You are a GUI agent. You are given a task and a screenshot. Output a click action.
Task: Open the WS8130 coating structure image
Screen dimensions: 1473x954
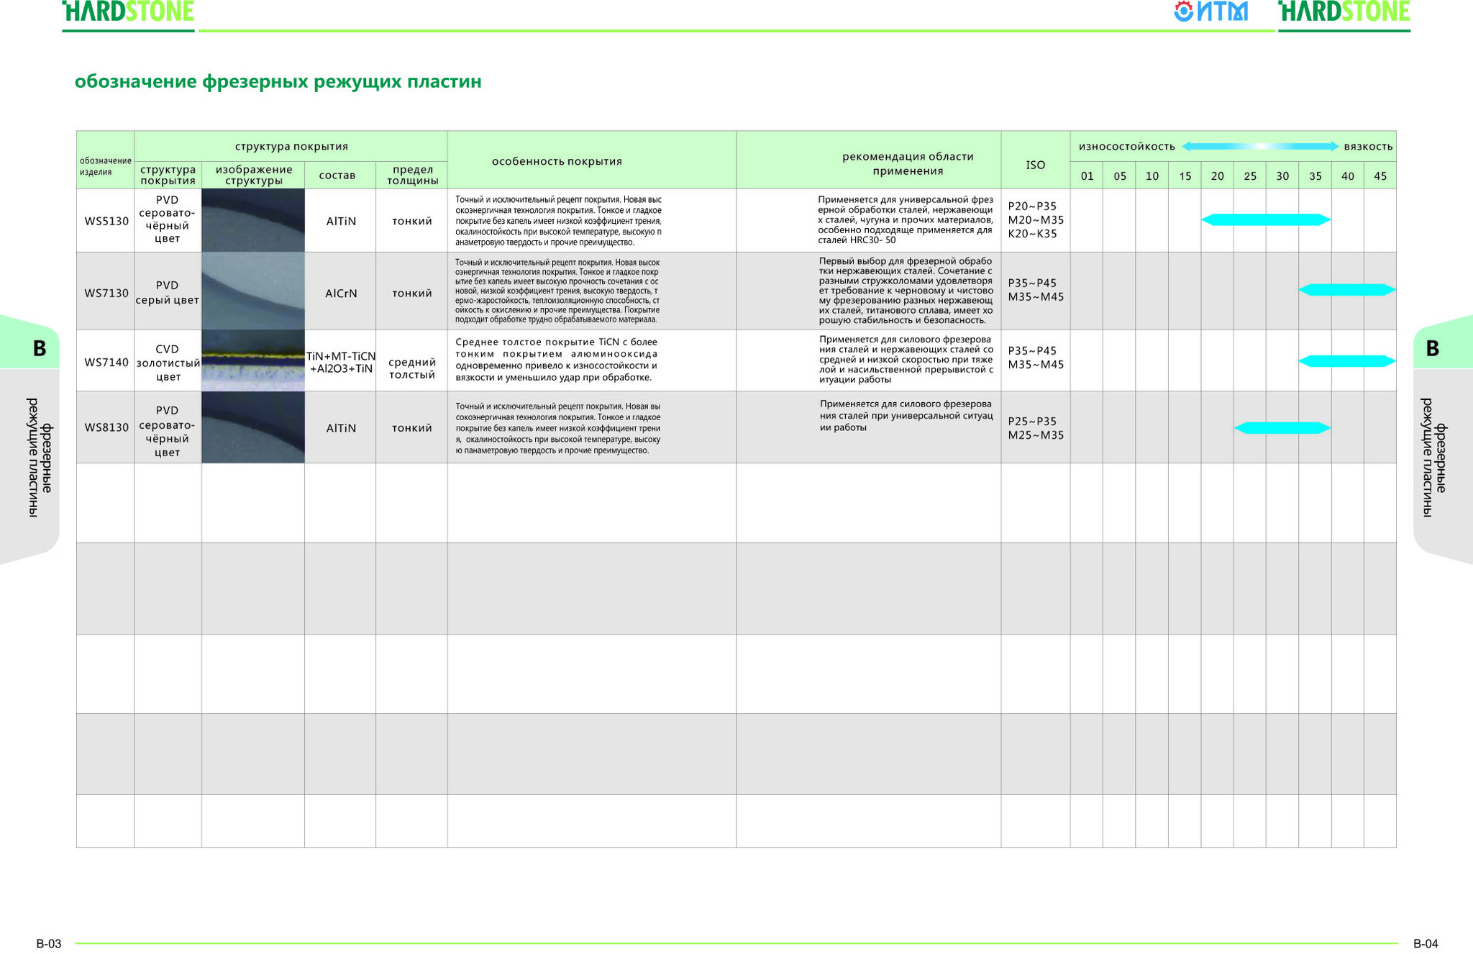(x=253, y=427)
